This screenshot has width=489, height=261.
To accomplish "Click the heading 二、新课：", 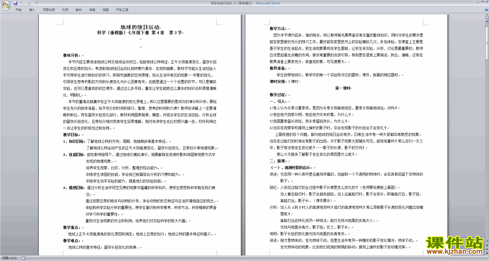I will coord(278,161).
